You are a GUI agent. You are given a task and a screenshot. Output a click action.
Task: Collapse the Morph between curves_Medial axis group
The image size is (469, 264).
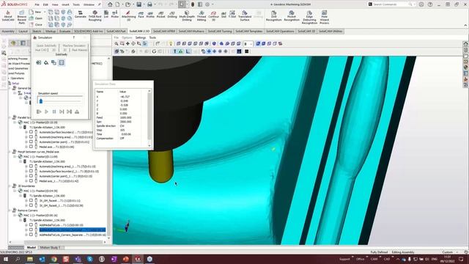tap(10, 152)
